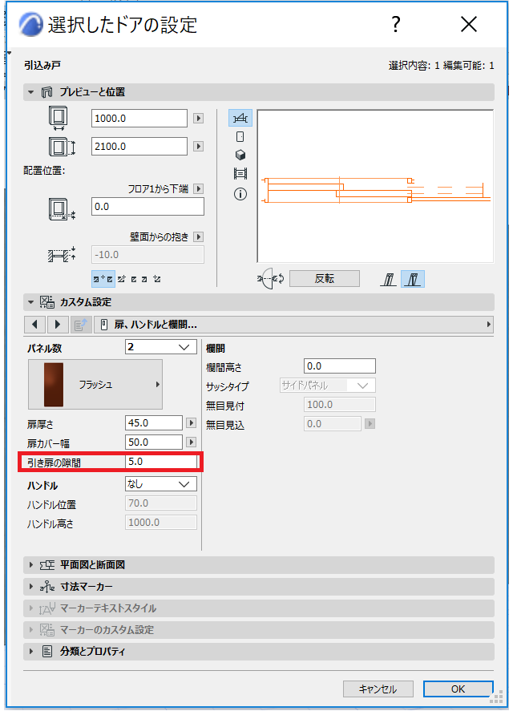Open 壁面からの抱き arrow menu
The width and height of the screenshot is (513, 711).
(x=199, y=237)
